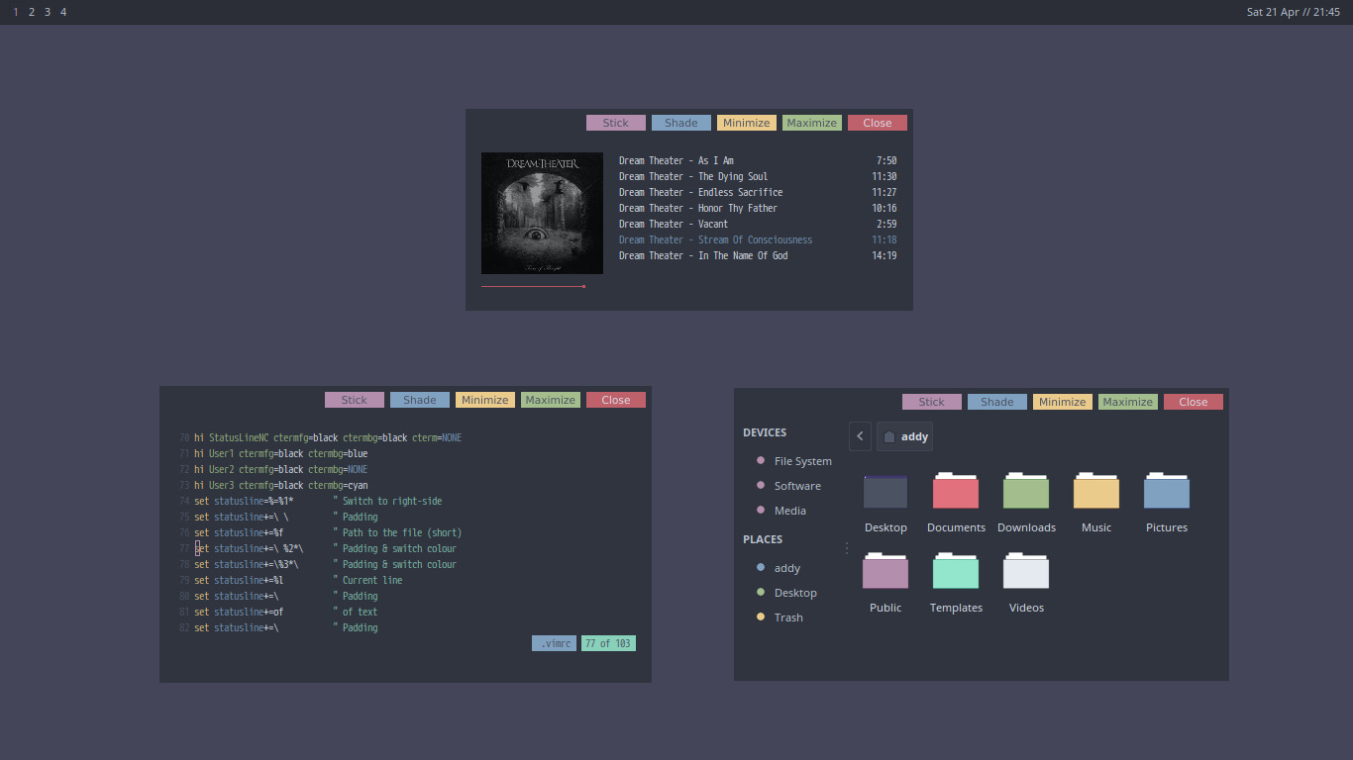Switch to workspace 2 in top bar
The image size is (1353, 760).
(x=32, y=12)
